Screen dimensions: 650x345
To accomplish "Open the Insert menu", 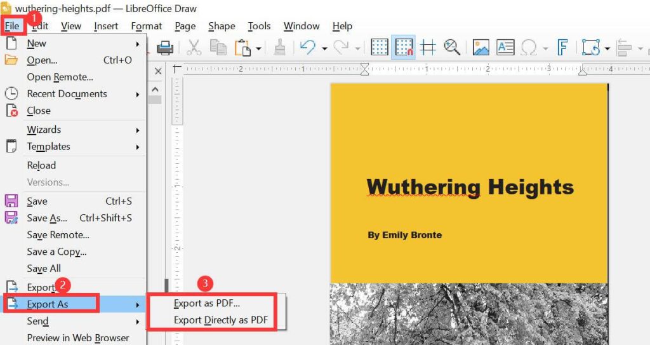I will (106, 26).
